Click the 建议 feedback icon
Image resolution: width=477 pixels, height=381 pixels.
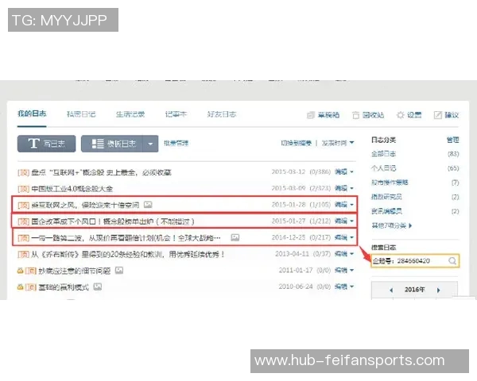pyautogui.click(x=438, y=115)
